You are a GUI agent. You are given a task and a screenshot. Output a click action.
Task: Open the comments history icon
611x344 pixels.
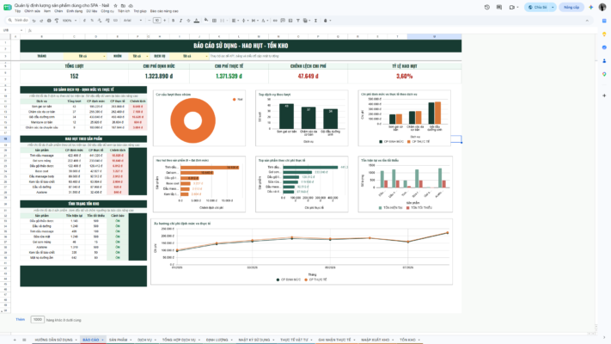(499, 7)
